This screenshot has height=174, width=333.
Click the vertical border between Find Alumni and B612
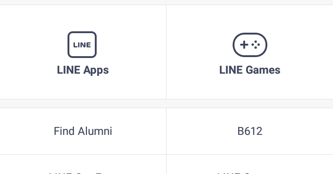[x=166, y=131]
